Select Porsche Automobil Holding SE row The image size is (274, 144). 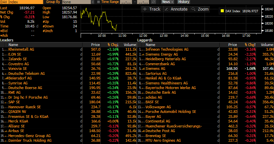[x=206, y=112]
